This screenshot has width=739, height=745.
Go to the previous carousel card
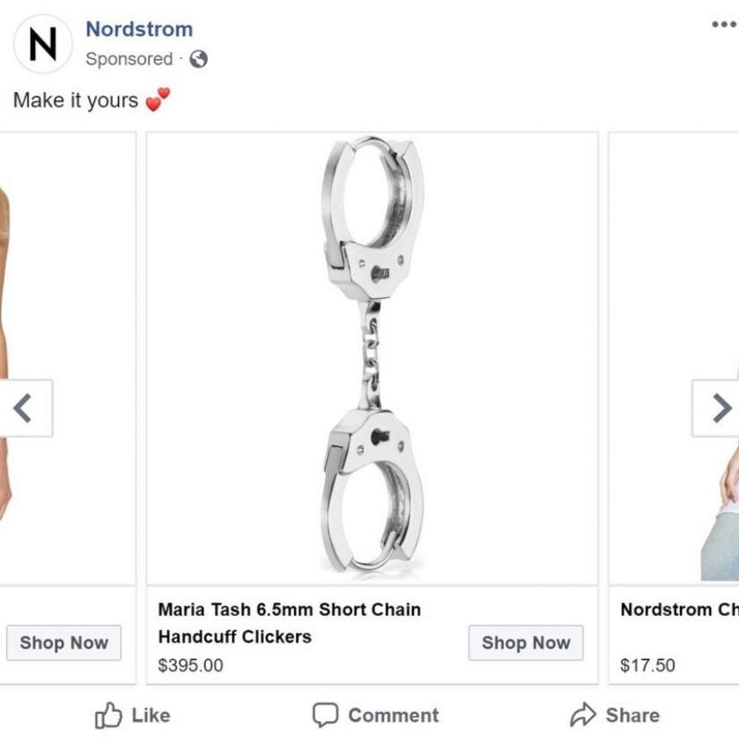[21, 407]
